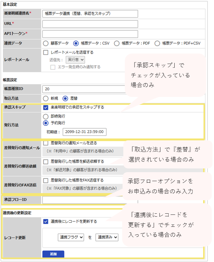This screenshot has width=214, height=262.
Task: Click the 連携データ row label
Action: pyautogui.click(x=13, y=43)
